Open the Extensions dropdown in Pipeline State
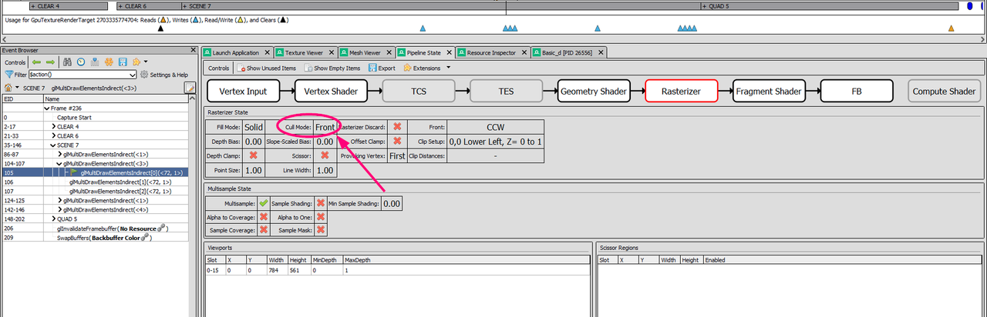Image resolution: width=987 pixels, height=317 pixels. [448, 68]
